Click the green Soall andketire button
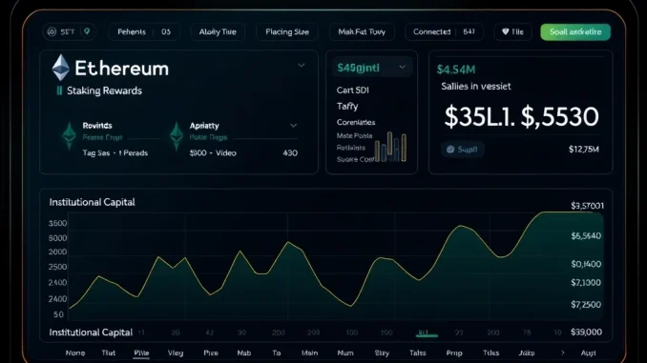Image resolution: width=647 pixels, height=363 pixels. (x=575, y=31)
